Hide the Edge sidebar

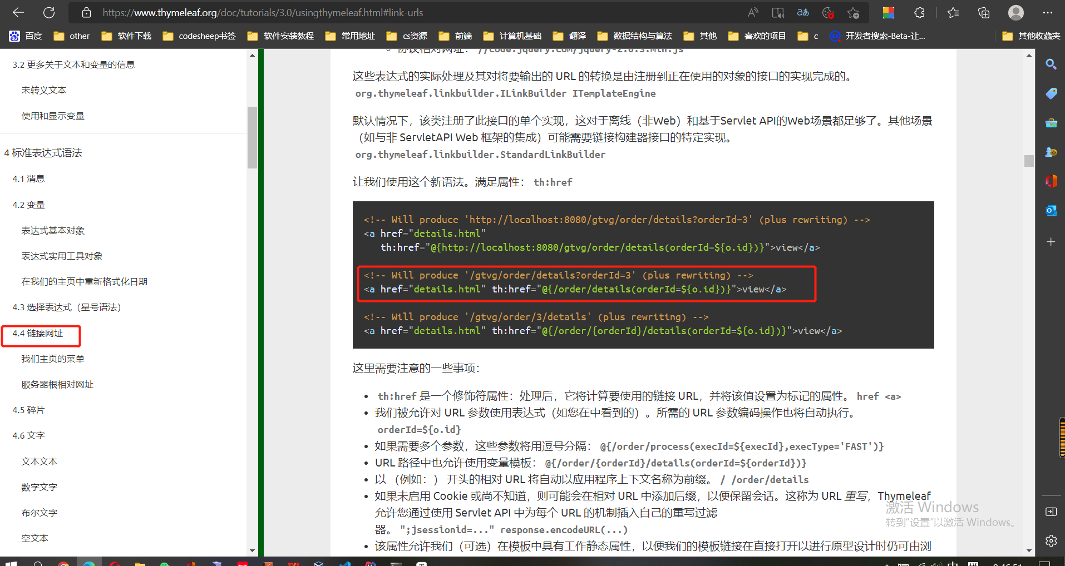[1051, 512]
